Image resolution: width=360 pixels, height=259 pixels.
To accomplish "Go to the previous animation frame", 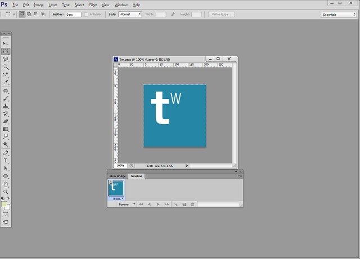I will (x=149, y=204).
